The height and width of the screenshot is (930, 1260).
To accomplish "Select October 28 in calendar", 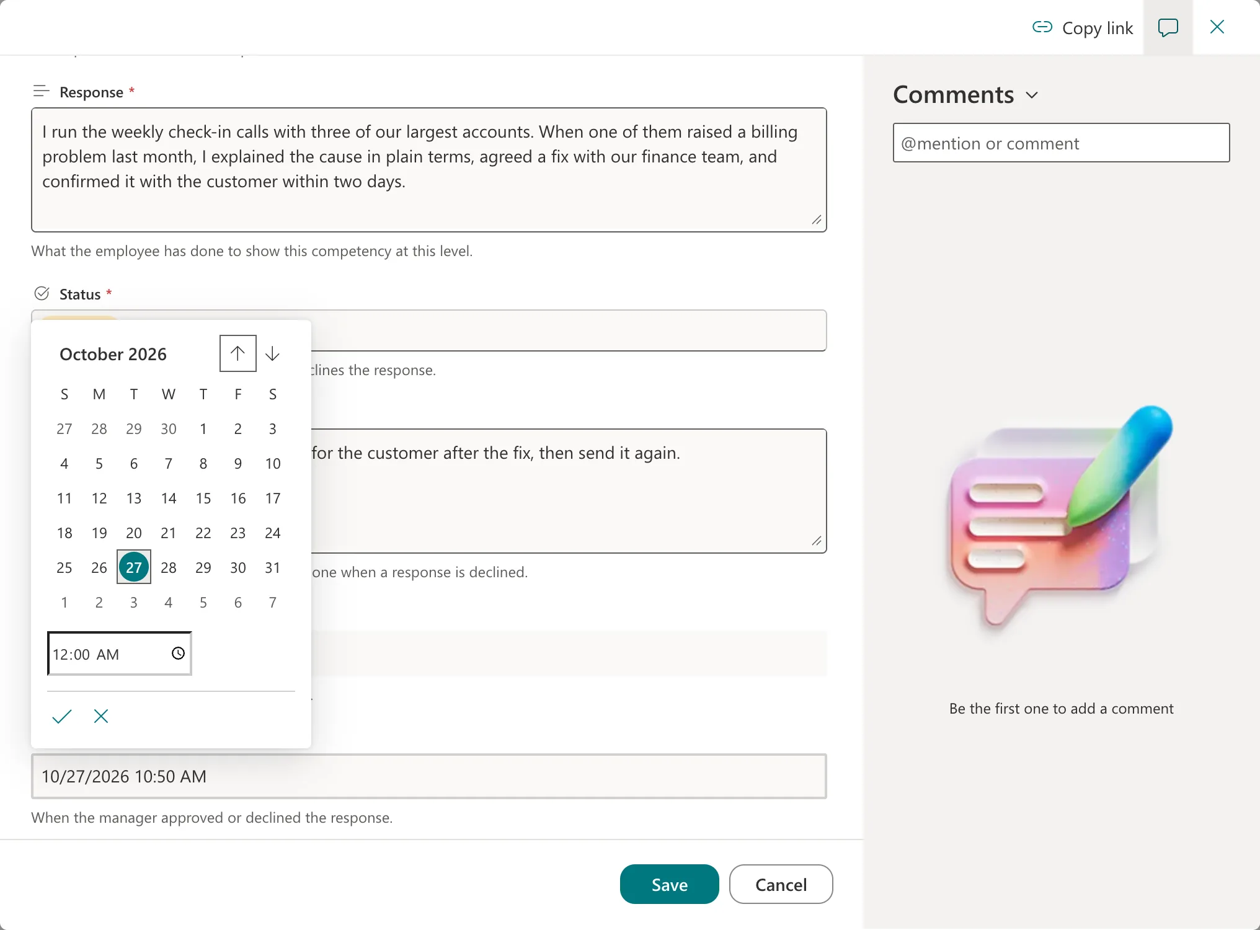I will click(168, 567).
